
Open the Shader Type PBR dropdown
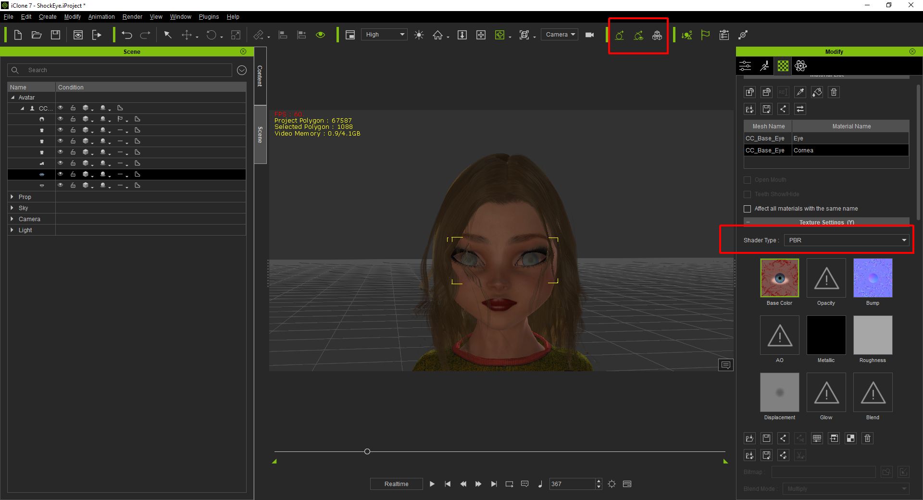point(847,240)
